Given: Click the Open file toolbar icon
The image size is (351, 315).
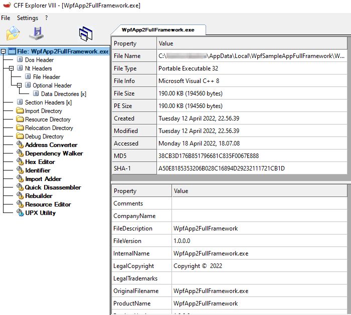Looking at the screenshot, I should tap(13, 33).
